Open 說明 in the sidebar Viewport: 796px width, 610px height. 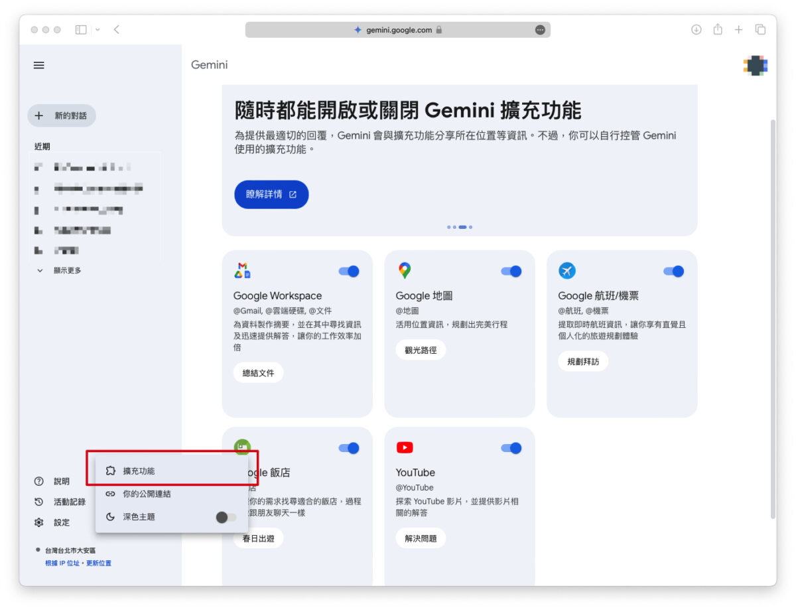(52, 481)
